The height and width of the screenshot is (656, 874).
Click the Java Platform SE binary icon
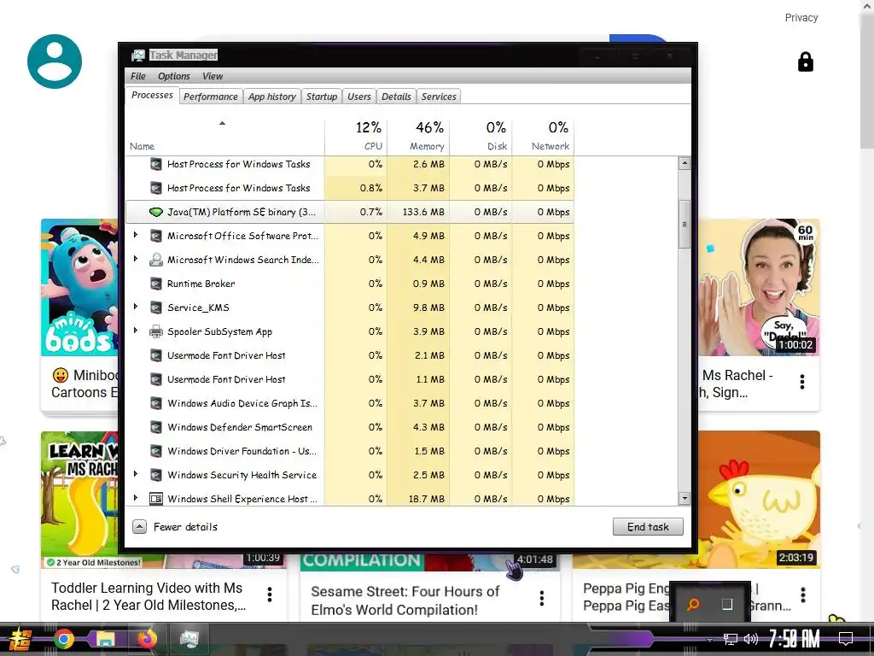[156, 212]
